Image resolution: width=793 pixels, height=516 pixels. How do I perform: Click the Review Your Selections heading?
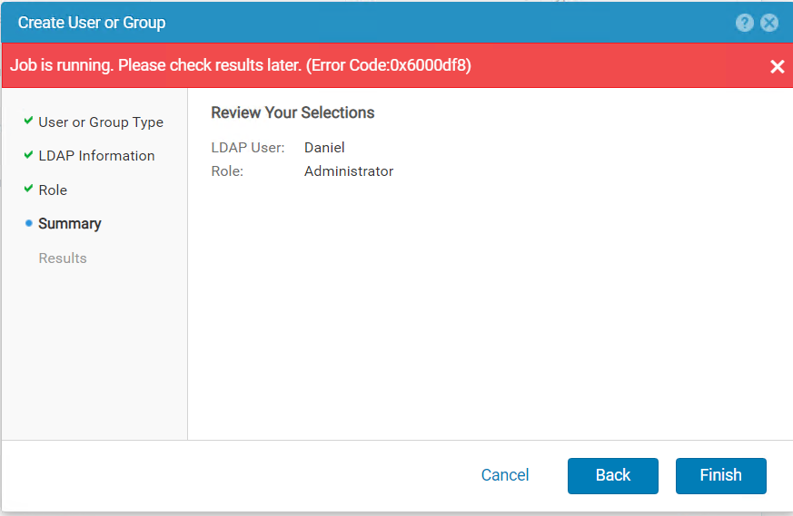pos(292,113)
